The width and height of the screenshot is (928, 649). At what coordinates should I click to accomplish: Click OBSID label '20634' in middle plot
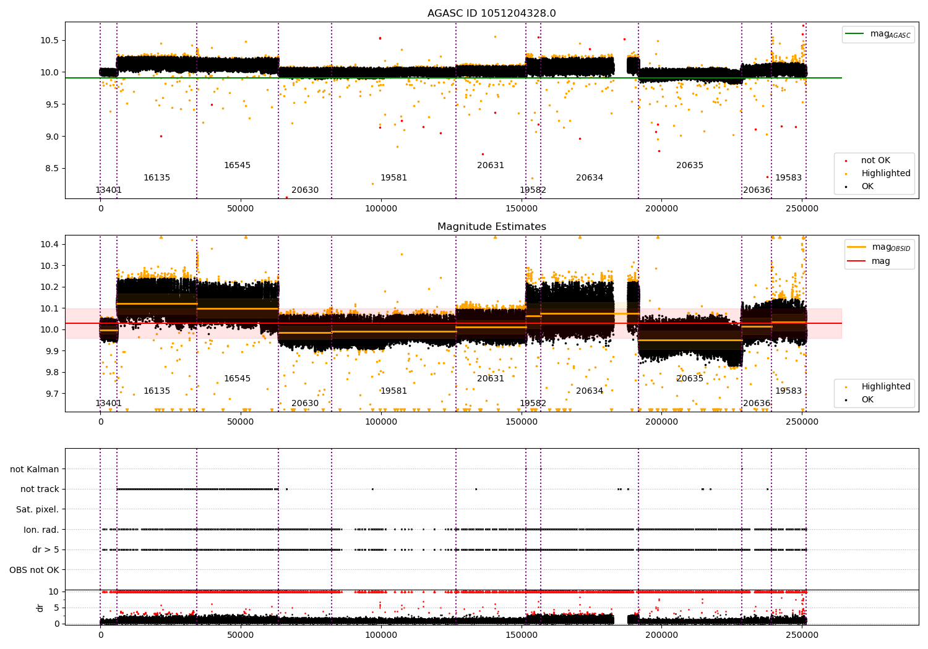[x=590, y=391]
